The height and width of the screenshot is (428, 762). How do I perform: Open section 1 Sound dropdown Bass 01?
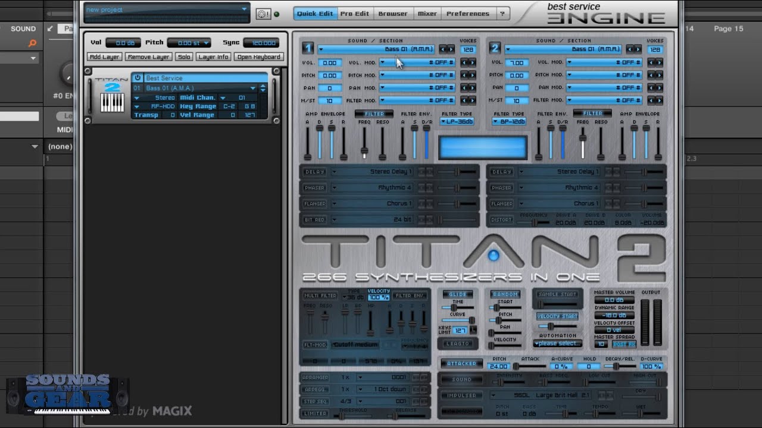click(376, 49)
